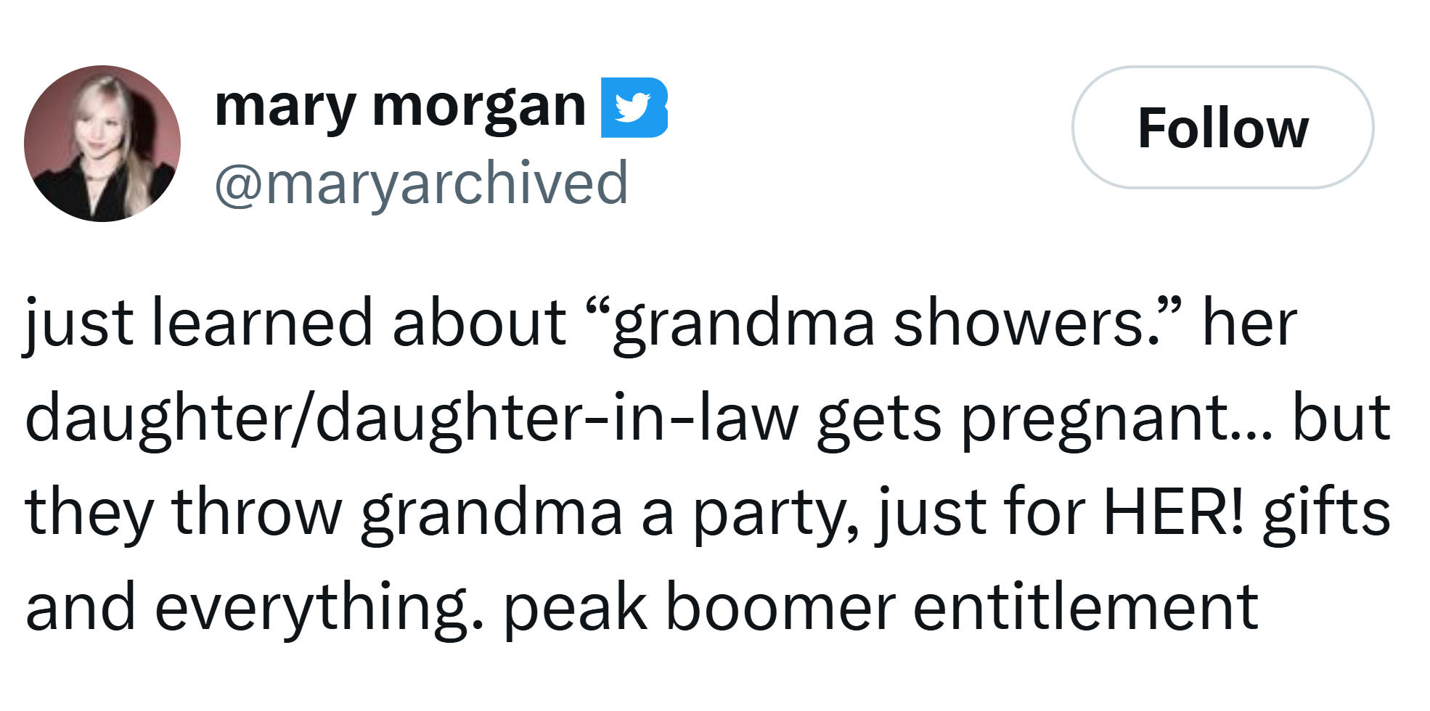Click the word "party," in the tweet
The image size is (1430, 711).
[776, 513]
